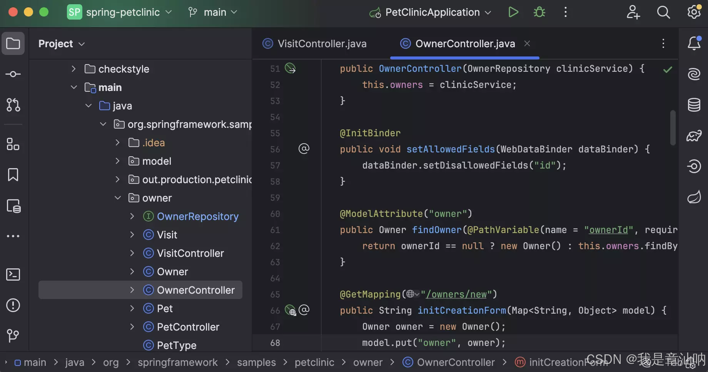
Task: Open the Pull Requests tool window
Action: click(13, 105)
